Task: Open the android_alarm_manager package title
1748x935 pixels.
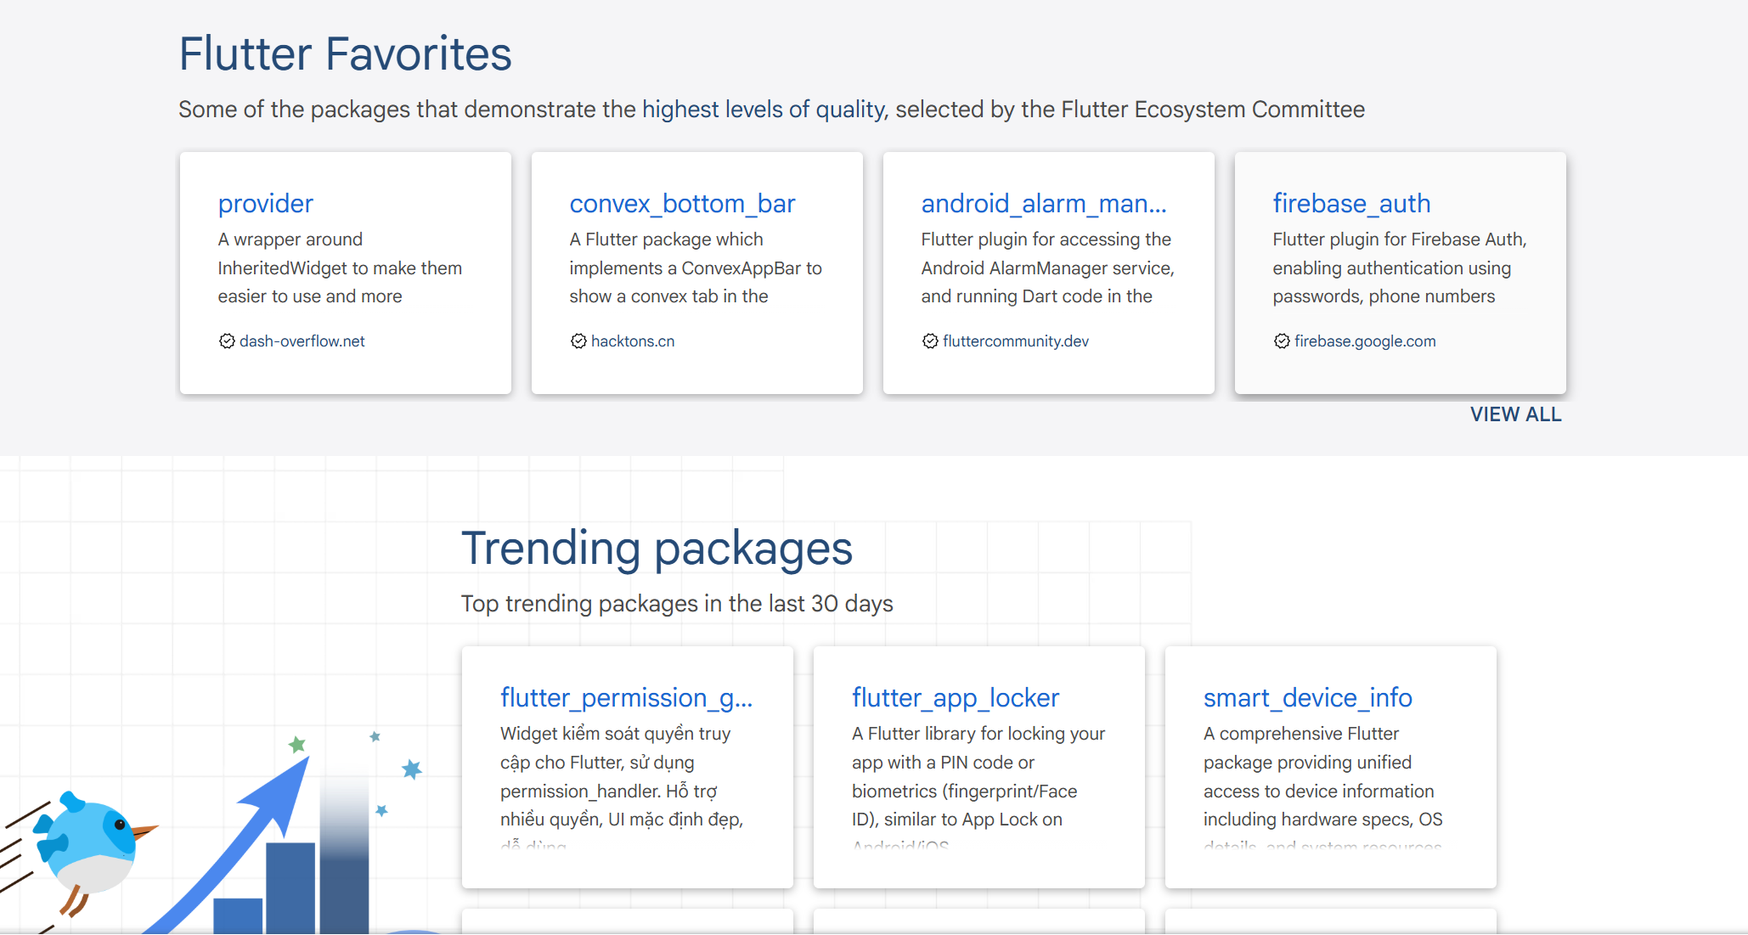Action: (x=1043, y=204)
